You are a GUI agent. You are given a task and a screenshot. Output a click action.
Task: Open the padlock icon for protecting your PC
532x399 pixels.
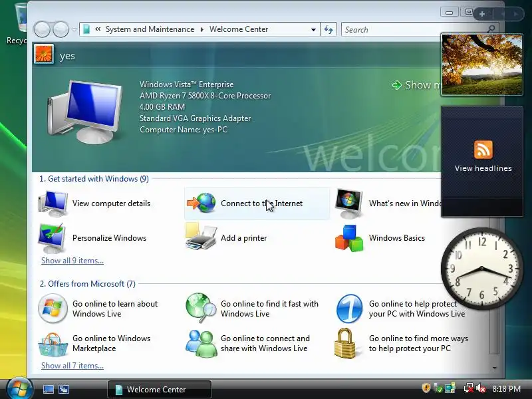tap(344, 343)
